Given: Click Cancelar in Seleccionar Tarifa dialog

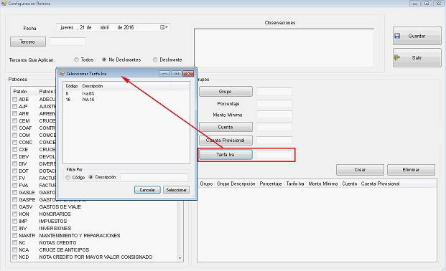Looking at the screenshot, I should pyautogui.click(x=147, y=190).
